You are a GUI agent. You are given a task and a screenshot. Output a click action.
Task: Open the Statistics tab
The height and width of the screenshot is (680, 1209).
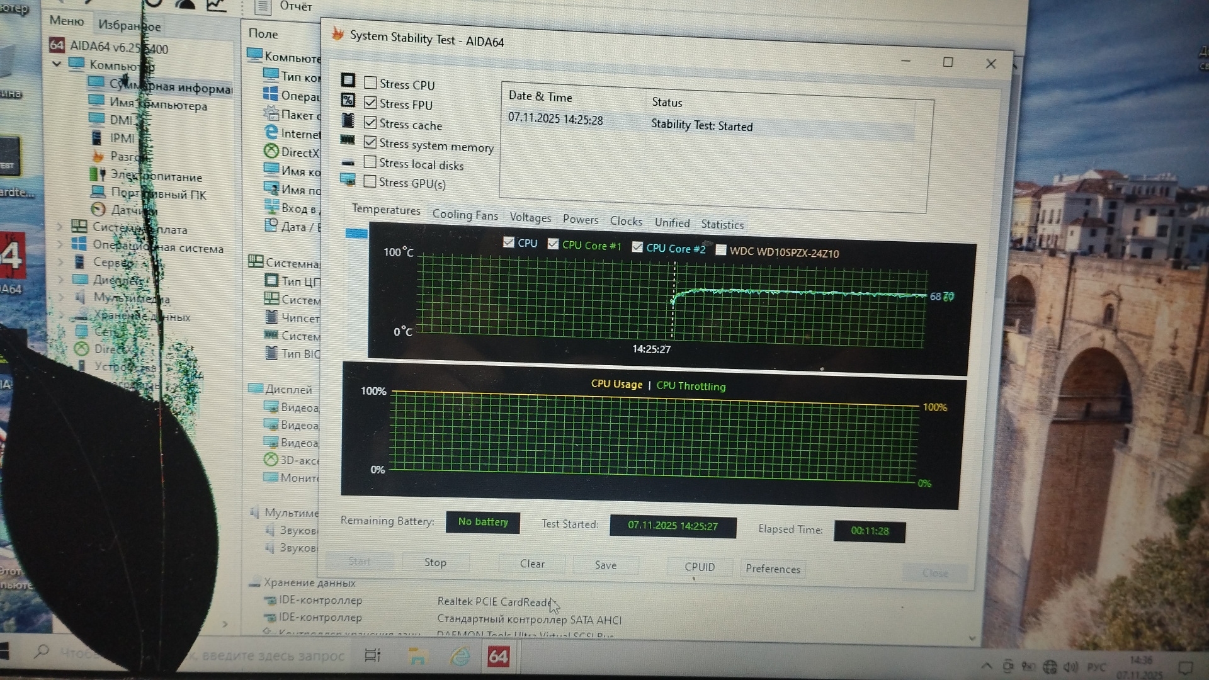coord(722,225)
